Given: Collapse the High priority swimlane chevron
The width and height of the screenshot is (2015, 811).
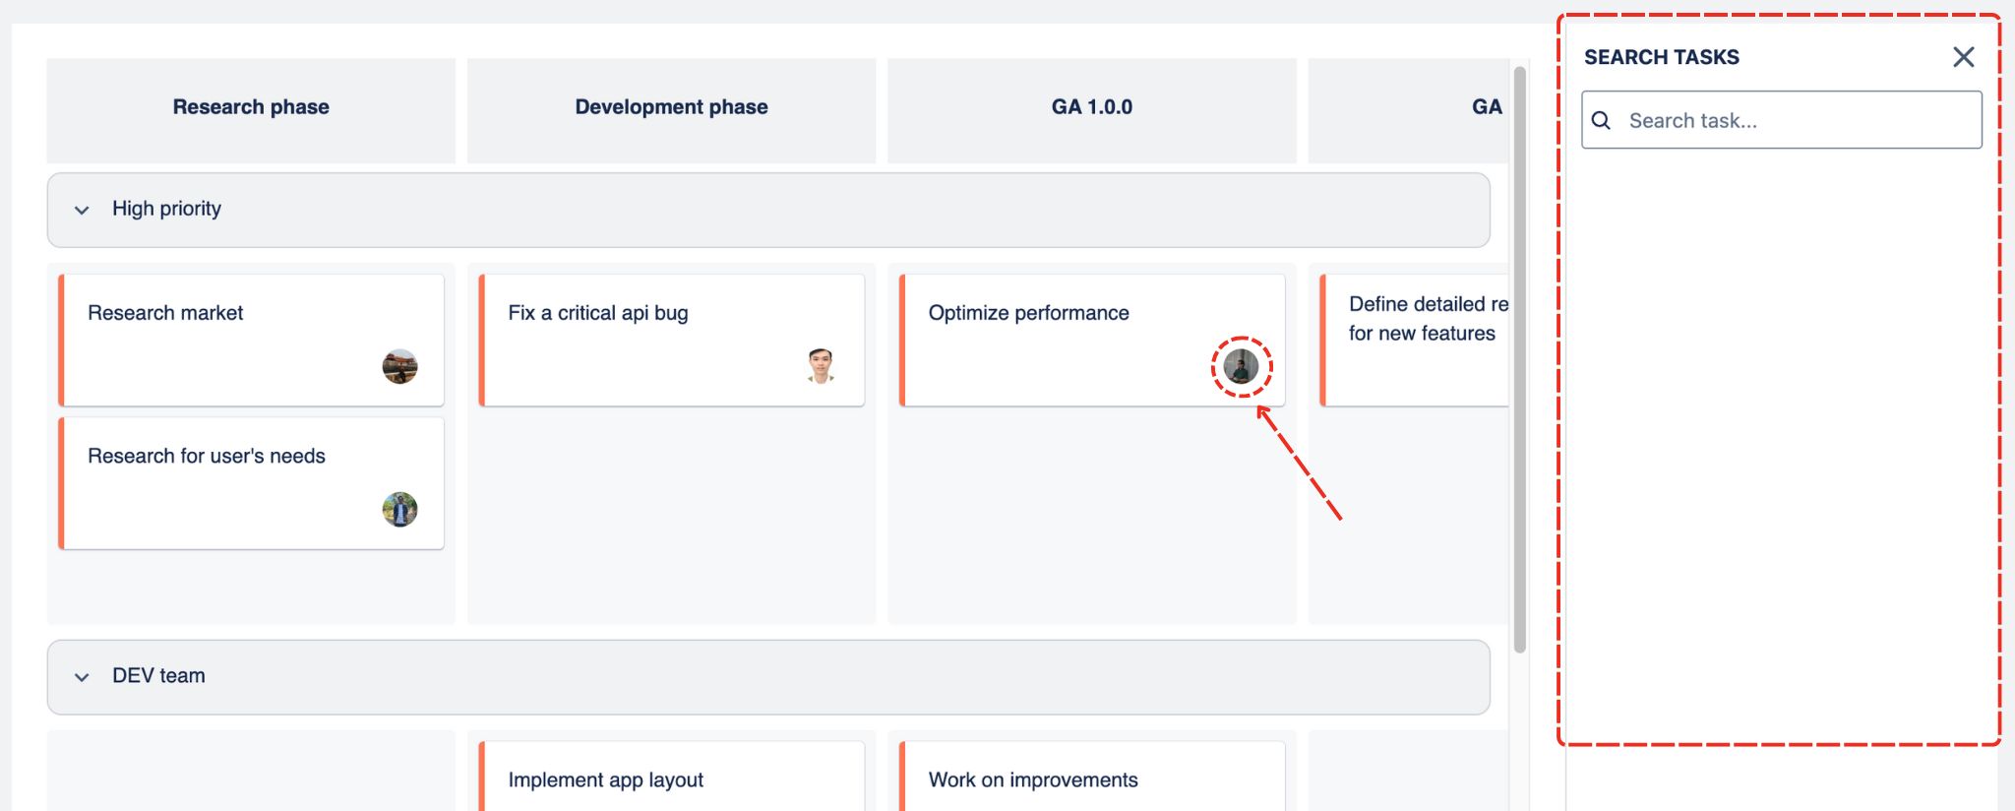Looking at the screenshot, I should click(82, 210).
